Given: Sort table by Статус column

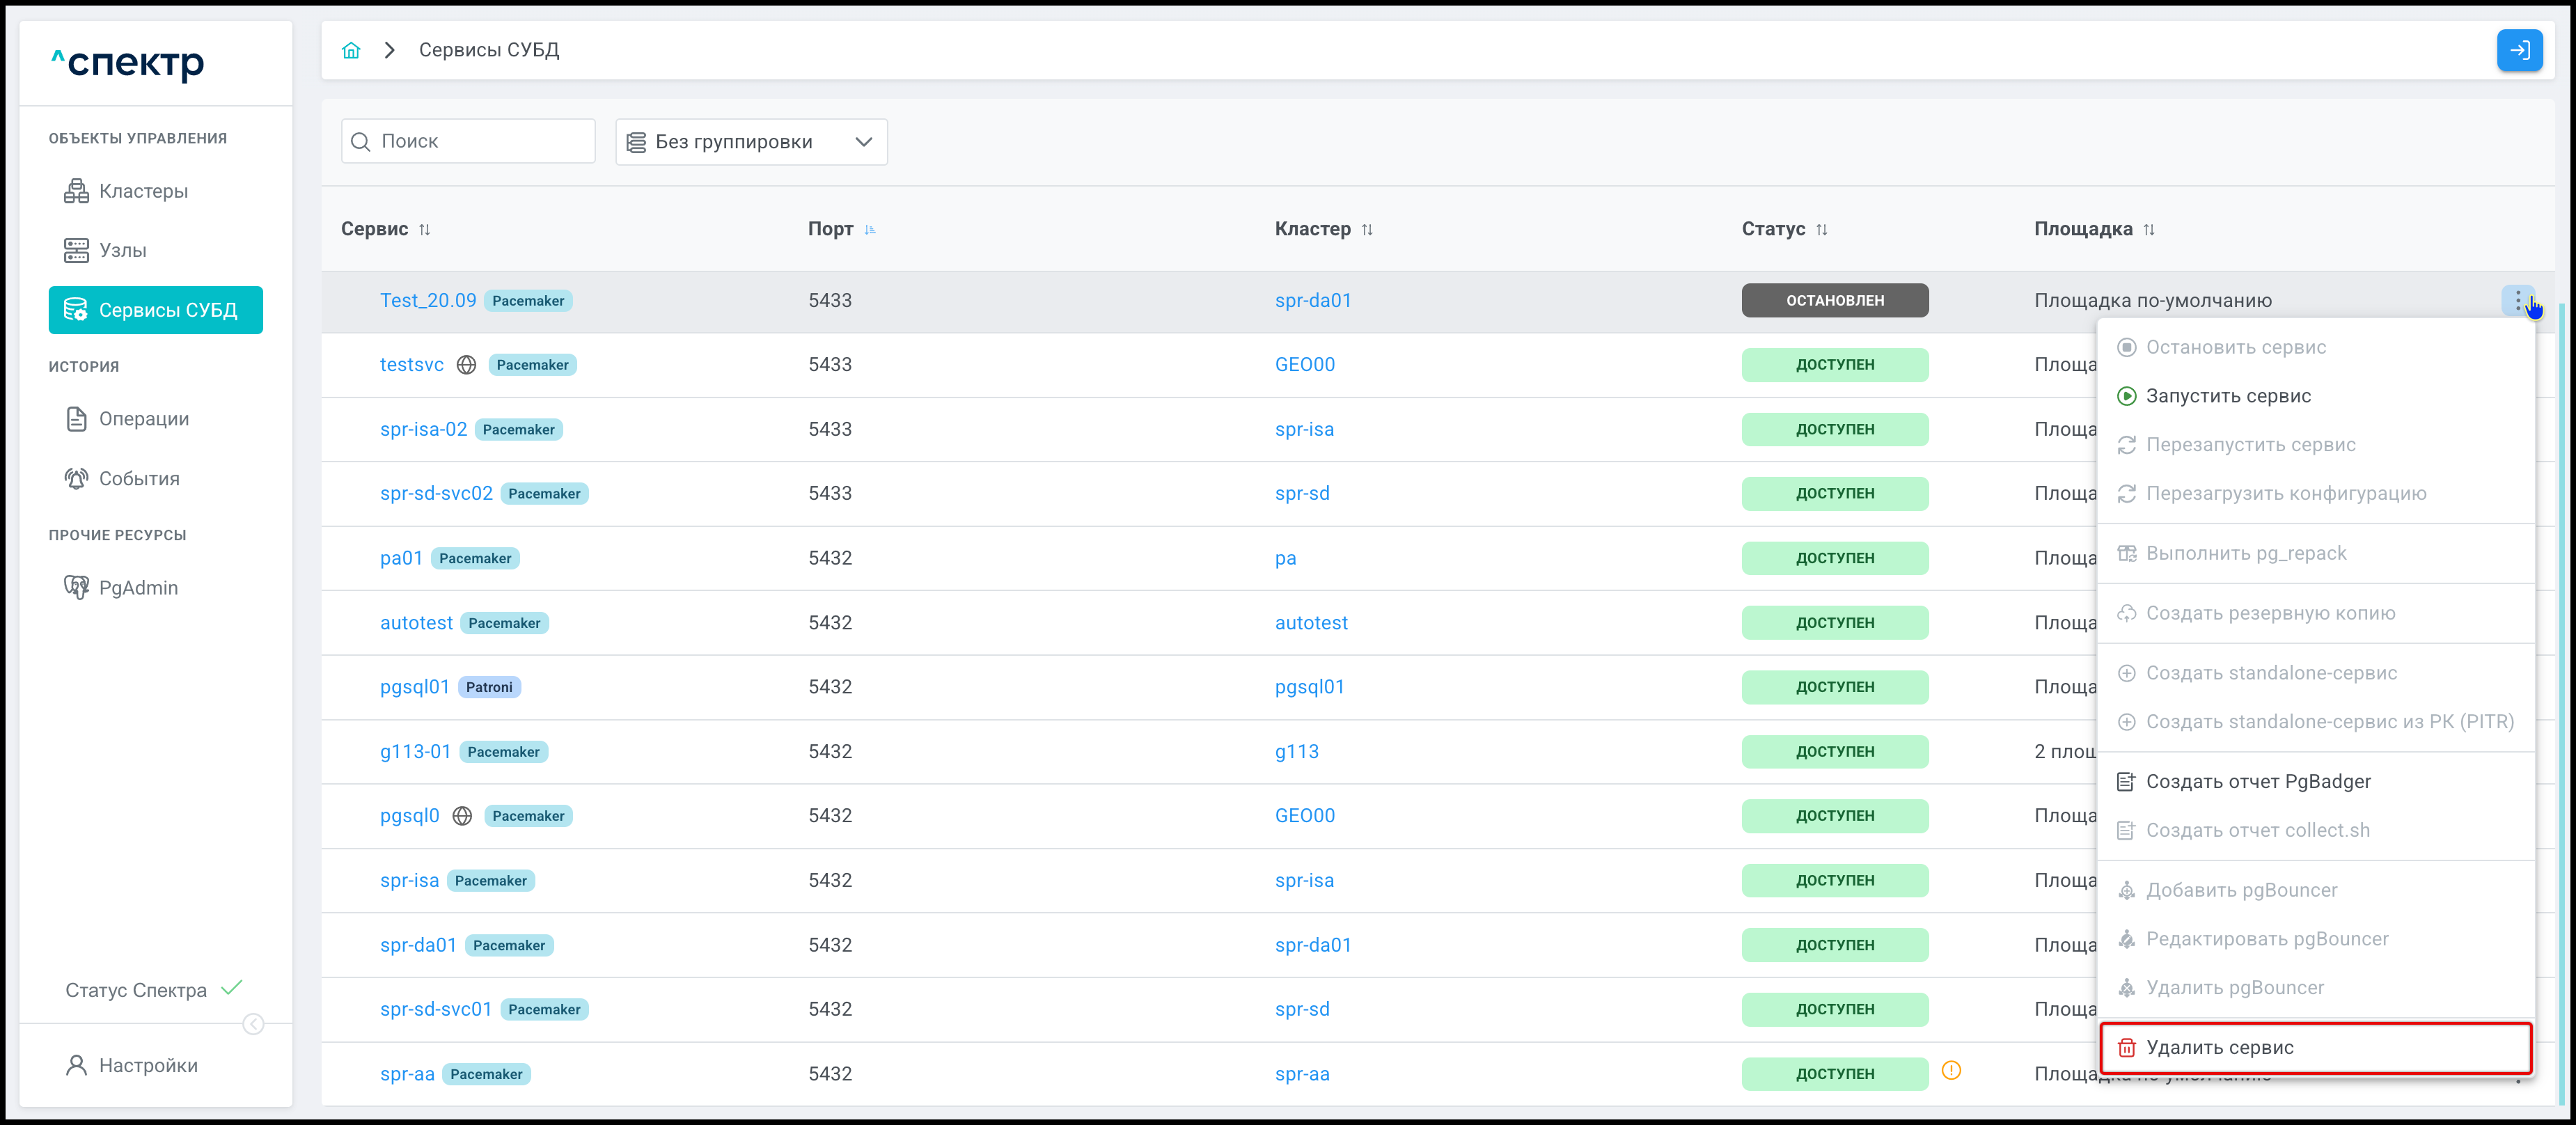Looking at the screenshot, I should click(x=1822, y=230).
